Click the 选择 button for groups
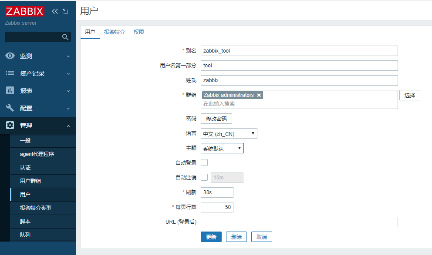Screen dimensions: 432x255 coord(410,95)
